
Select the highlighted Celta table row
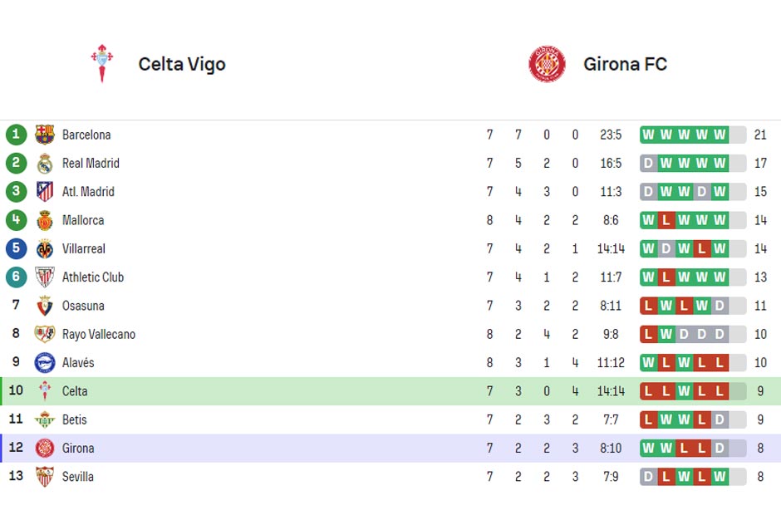pos(390,391)
